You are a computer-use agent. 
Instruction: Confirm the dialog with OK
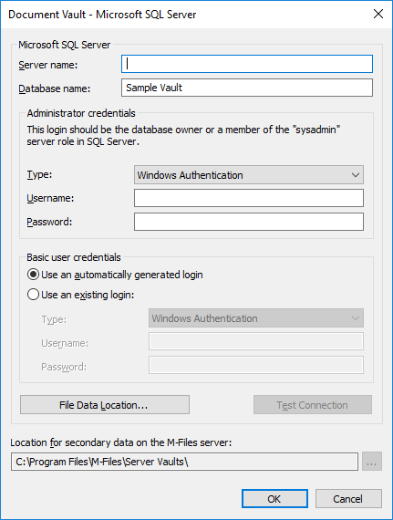pyautogui.click(x=274, y=498)
